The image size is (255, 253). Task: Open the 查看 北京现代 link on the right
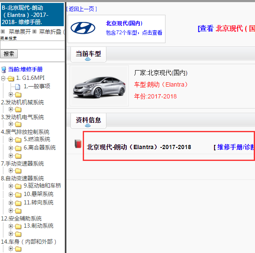coord(226,28)
